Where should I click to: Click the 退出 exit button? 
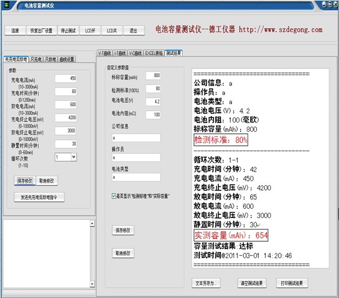point(134,31)
